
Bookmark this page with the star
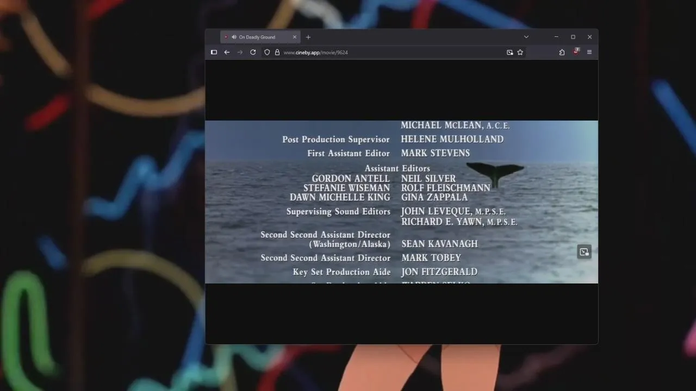[520, 52]
